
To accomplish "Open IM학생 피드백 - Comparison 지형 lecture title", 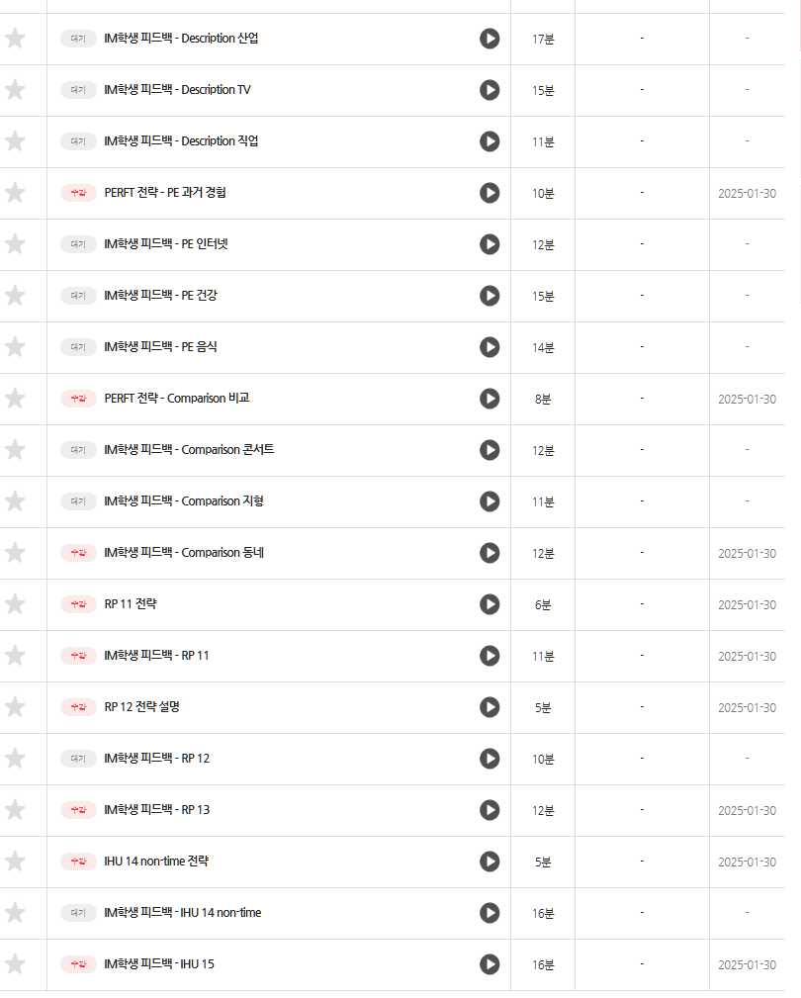I will (x=184, y=500).
